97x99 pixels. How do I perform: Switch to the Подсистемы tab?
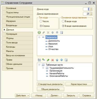17,13
